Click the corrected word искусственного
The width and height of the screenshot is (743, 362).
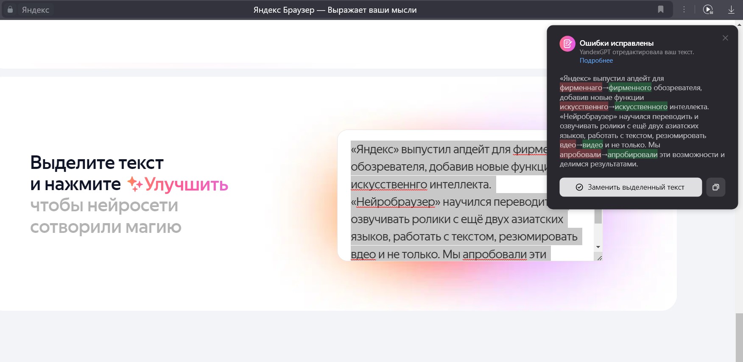point(641,107)
